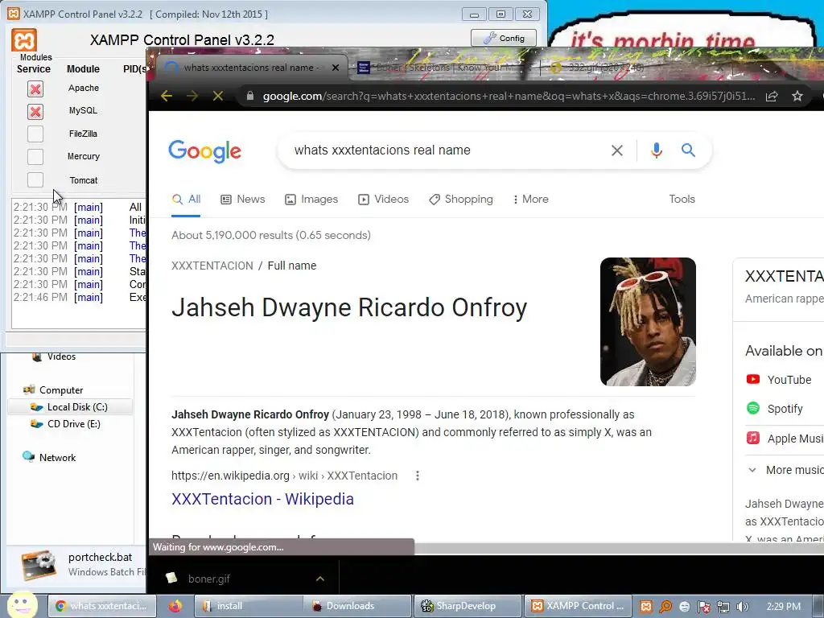824x618 pixels.
Task: Open the three-dot menu beside the Wikipedia result
Action: click(x=418, y=476)
